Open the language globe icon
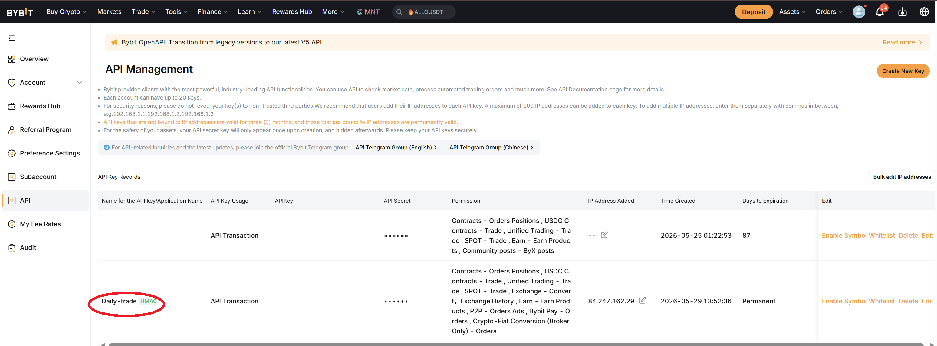Screen dimensions: 937x346 coord(924,12)
